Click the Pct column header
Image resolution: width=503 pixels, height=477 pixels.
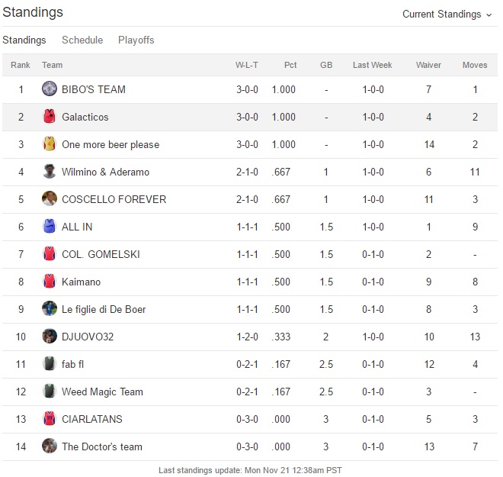290,65
